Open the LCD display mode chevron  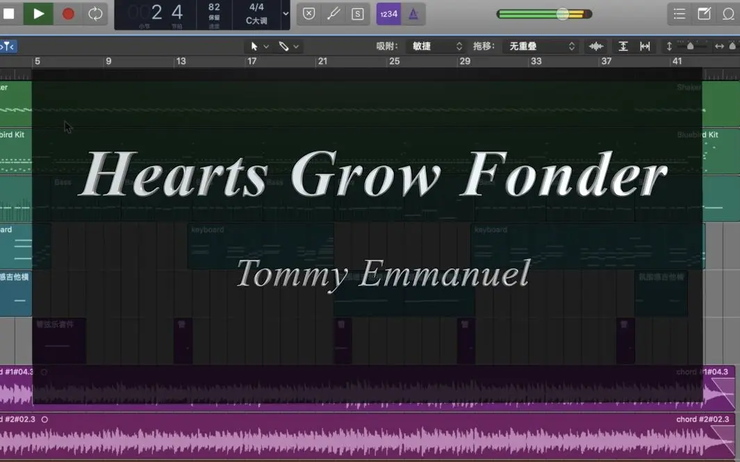[x=286, y=14]
